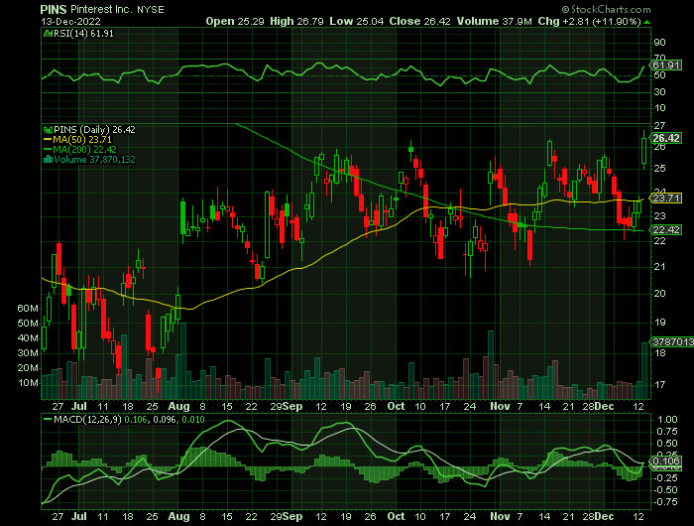
Task: Click the NYSE exchange label
Action: coord(151,10)
